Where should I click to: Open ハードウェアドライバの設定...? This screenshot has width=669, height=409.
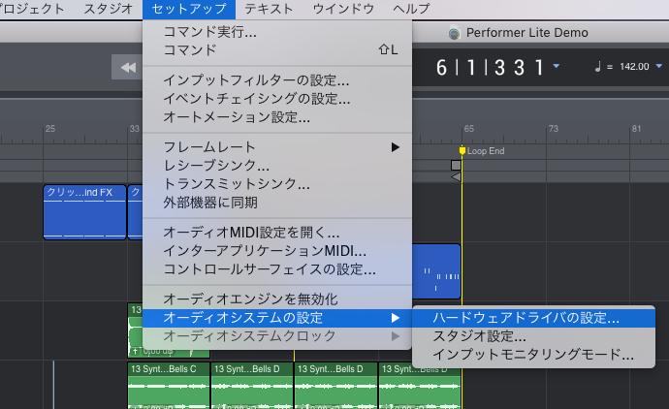534,318
